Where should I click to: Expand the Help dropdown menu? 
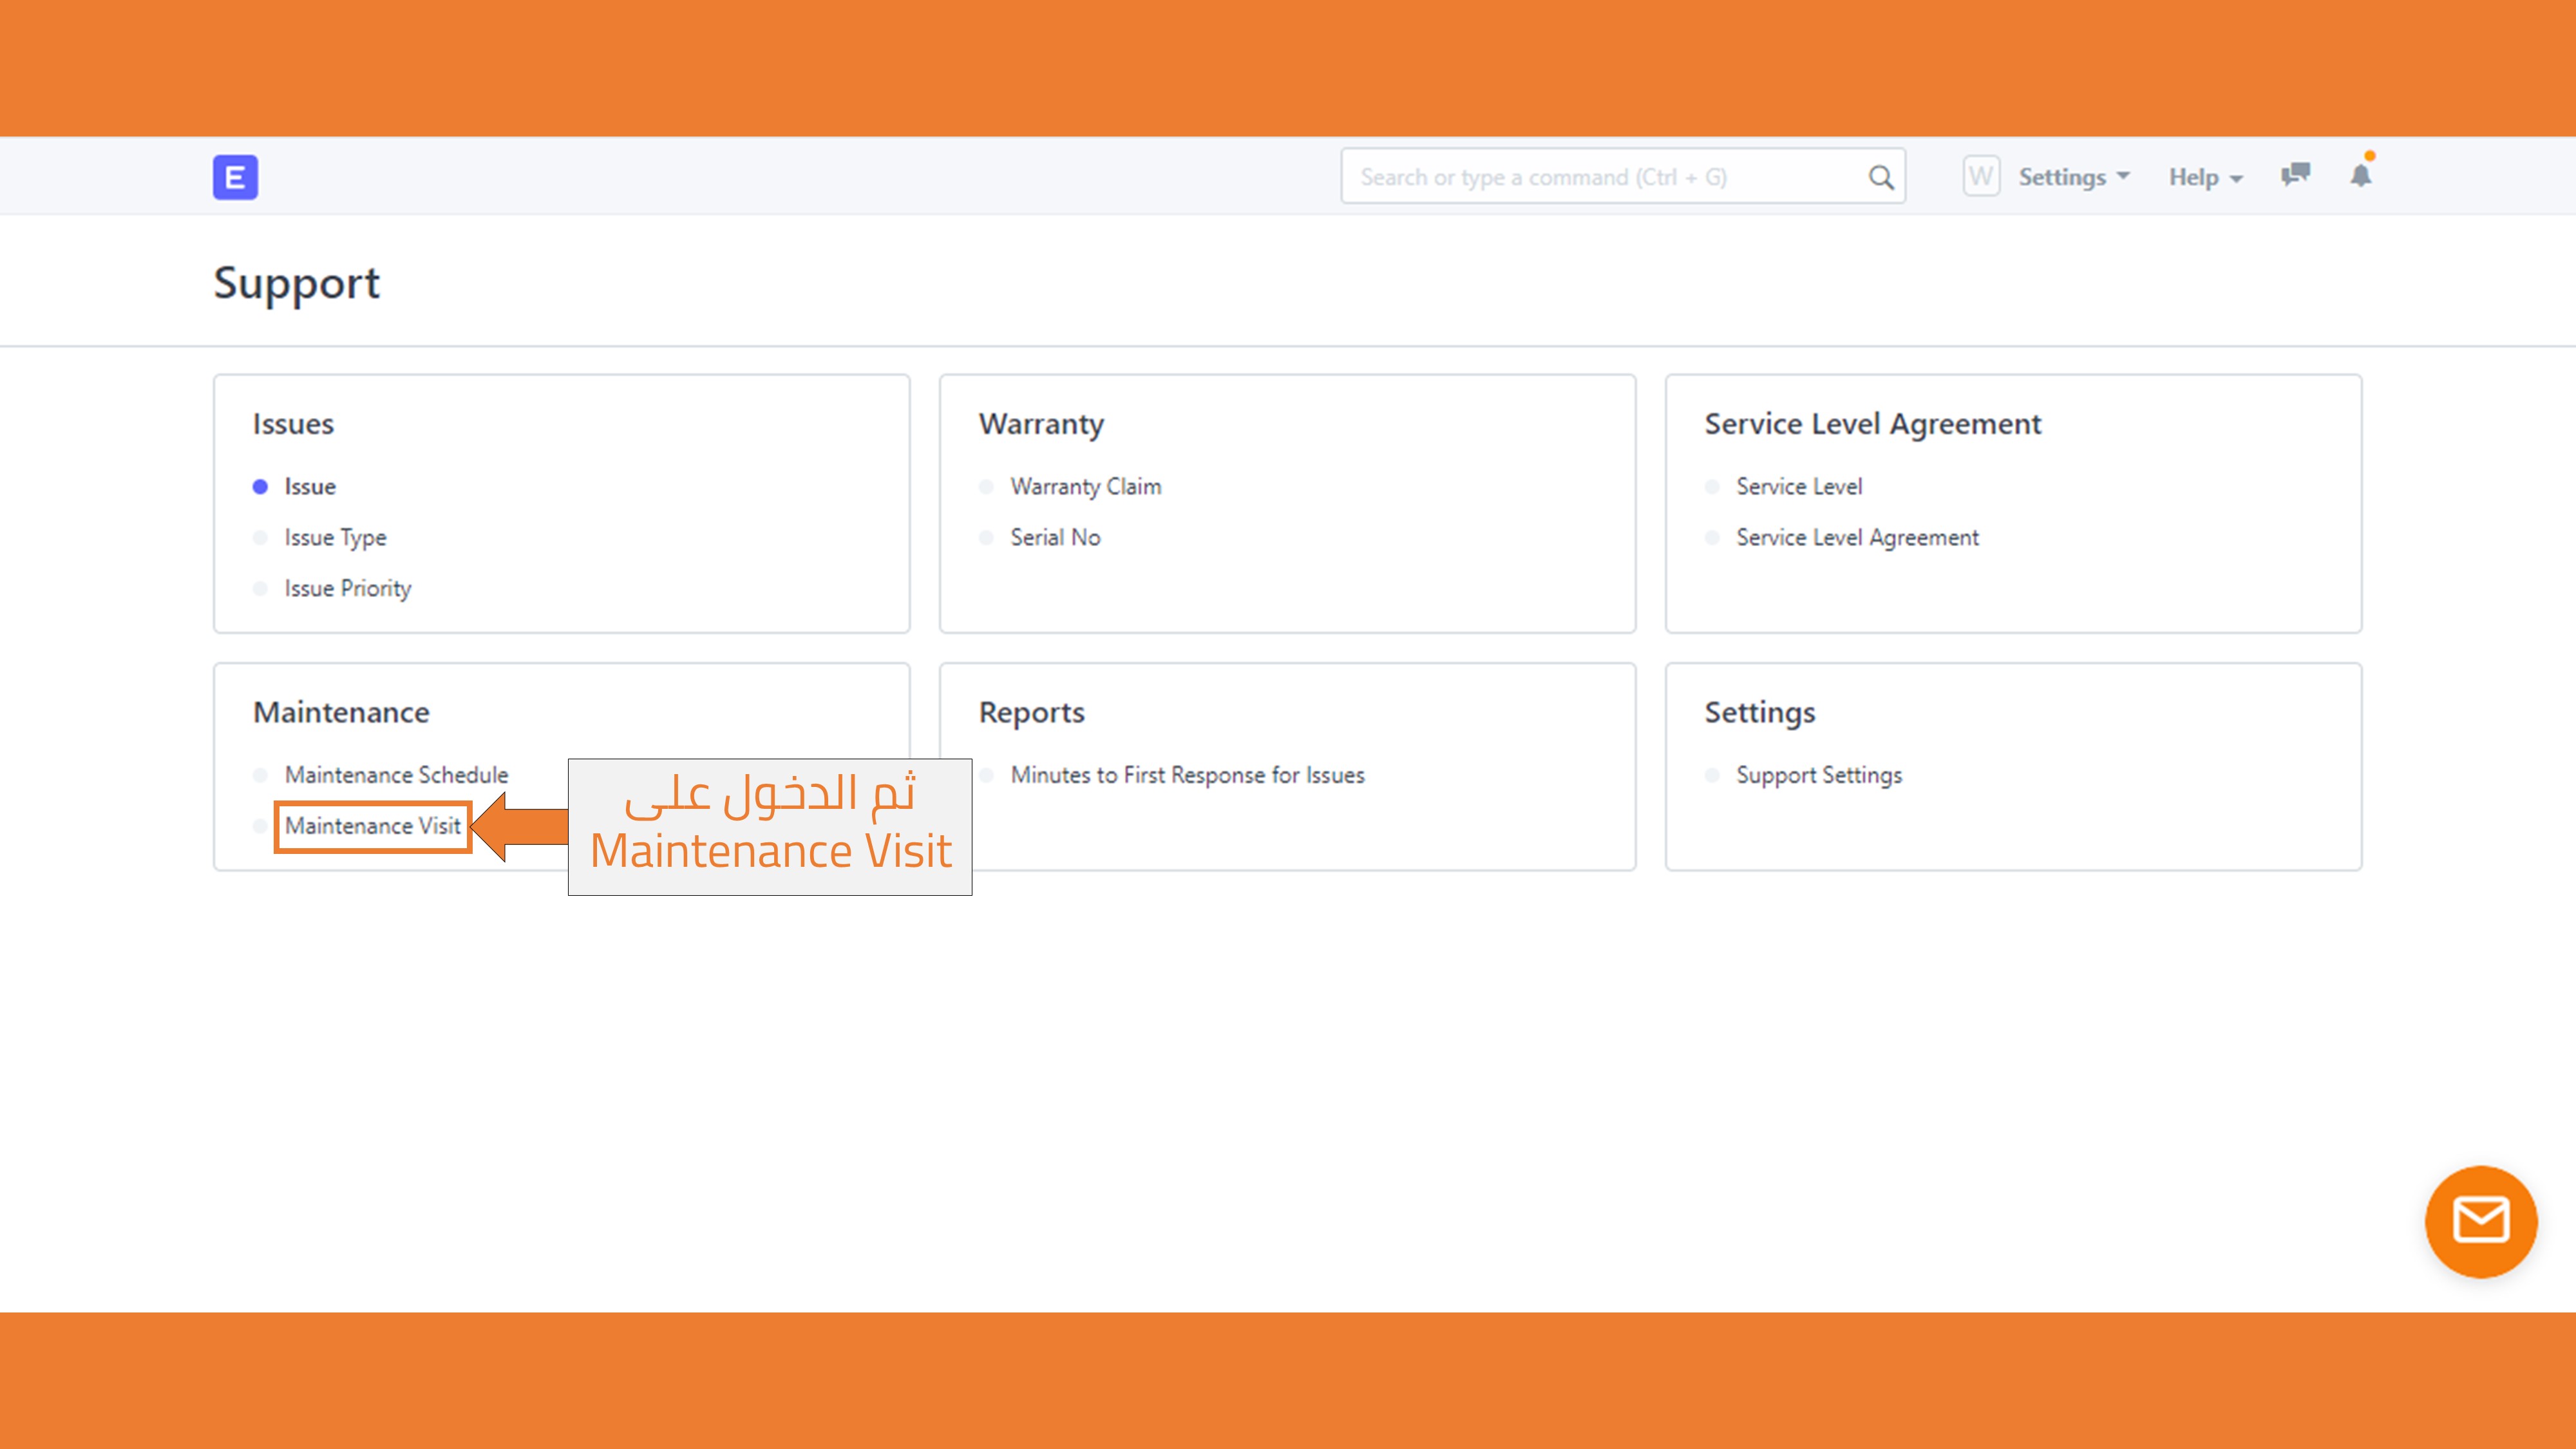coord(2206,177)
